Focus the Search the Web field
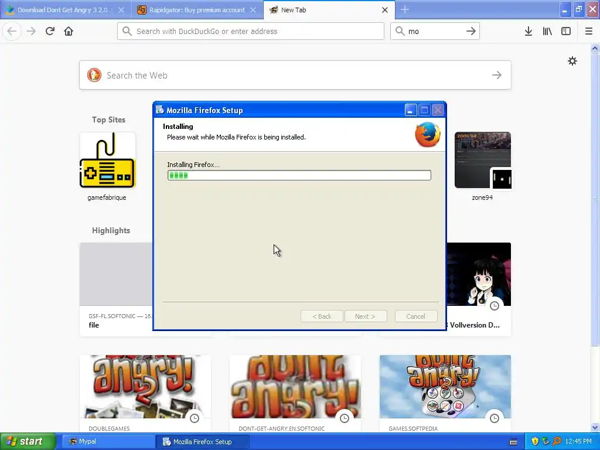 (295, 75)
